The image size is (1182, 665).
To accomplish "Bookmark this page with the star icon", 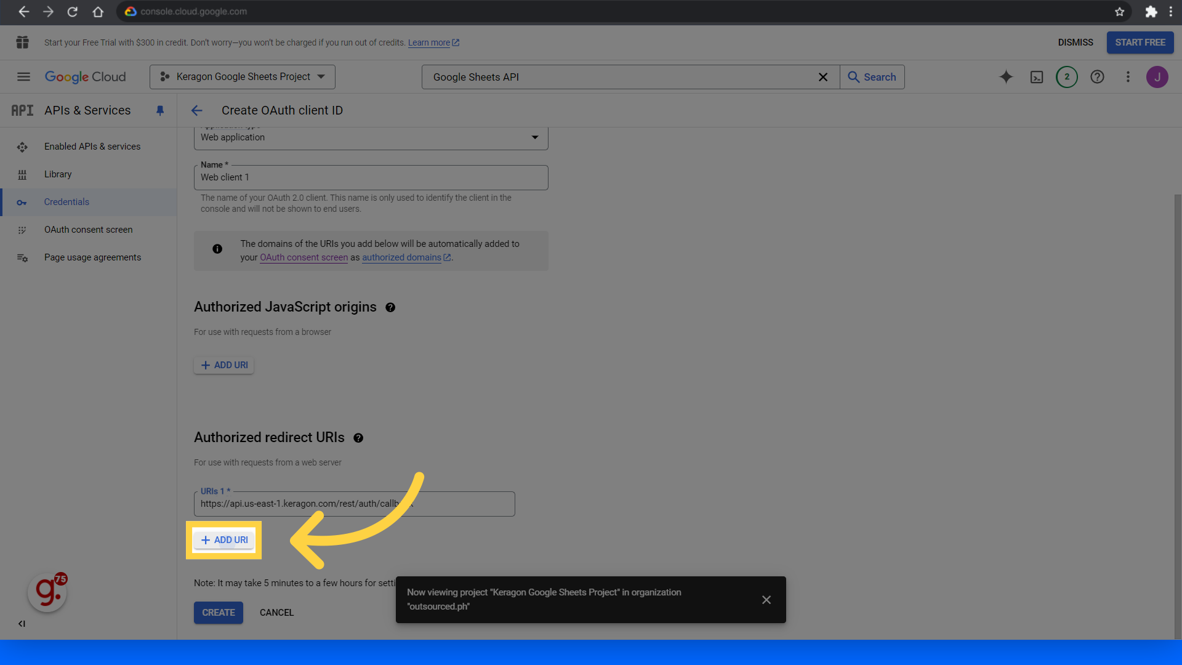I will 1119,12.
